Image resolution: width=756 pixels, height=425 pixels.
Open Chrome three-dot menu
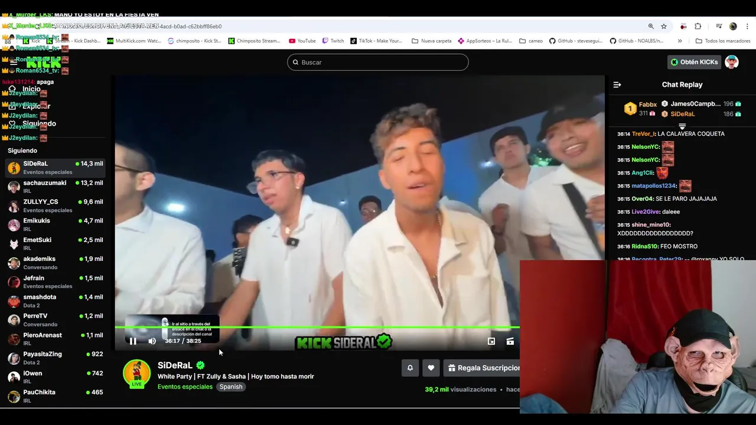click(x=748, y=26)
